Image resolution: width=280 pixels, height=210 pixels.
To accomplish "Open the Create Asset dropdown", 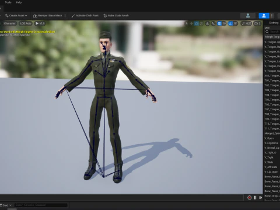I will pos(16,16).
